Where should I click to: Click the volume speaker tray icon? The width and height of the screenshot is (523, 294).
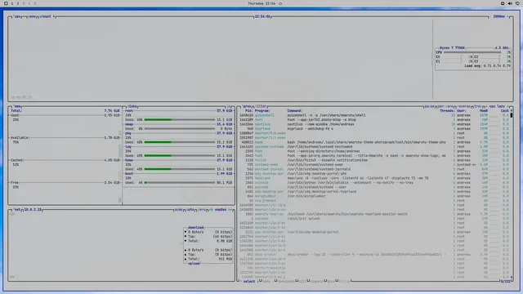[510, 3]
